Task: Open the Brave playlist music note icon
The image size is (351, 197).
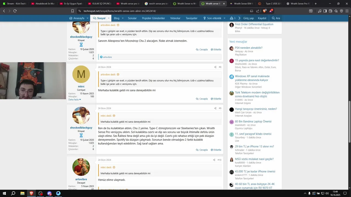Action: 319,11
